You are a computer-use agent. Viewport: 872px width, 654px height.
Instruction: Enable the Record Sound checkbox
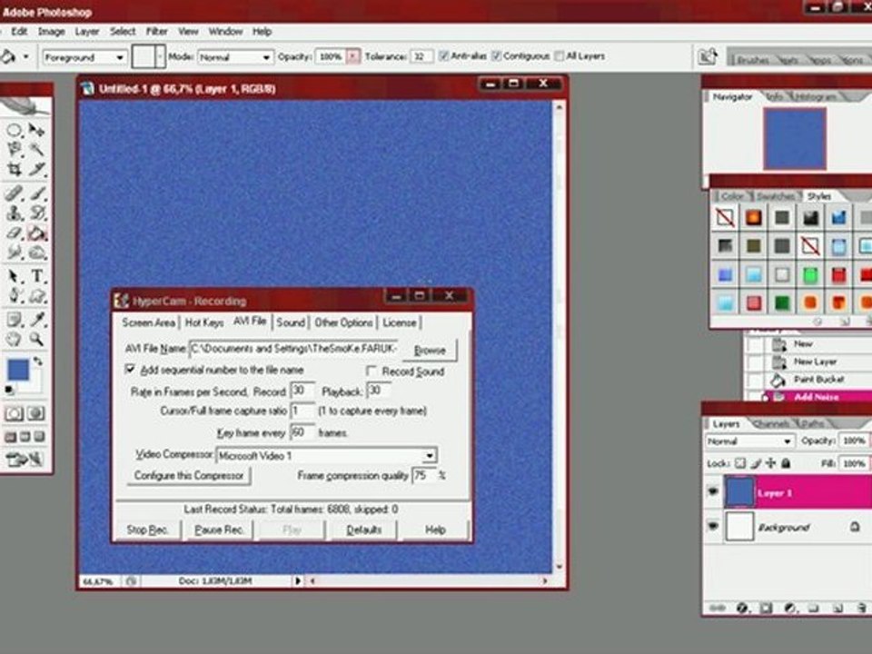[x=372, y=371]
